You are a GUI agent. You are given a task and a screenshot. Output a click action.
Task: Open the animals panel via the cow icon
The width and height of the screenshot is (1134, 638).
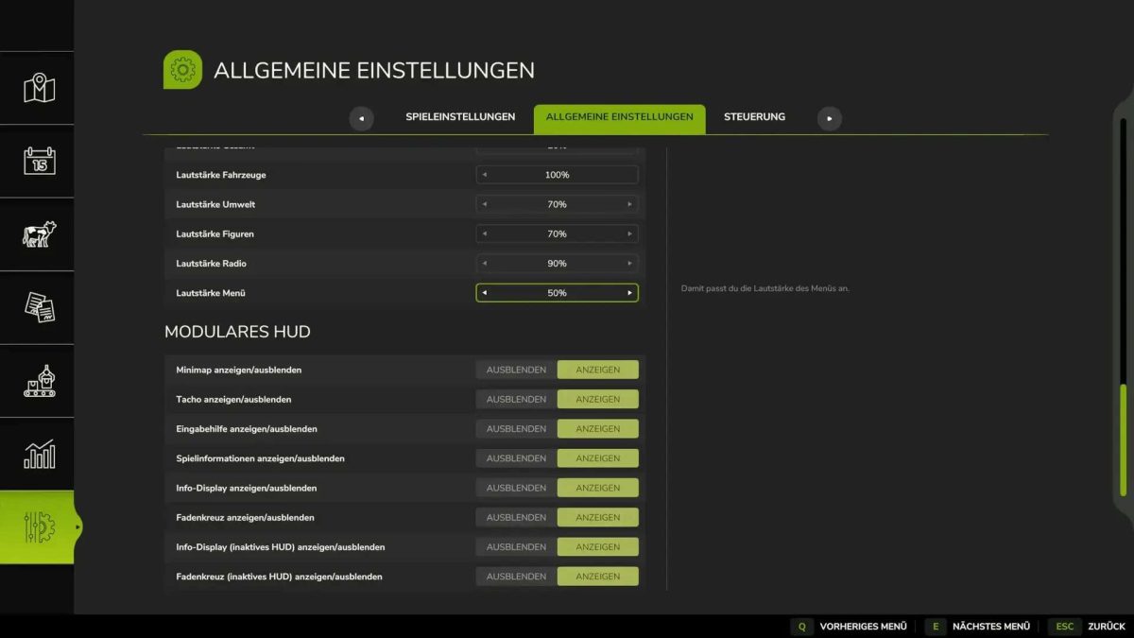37,234
